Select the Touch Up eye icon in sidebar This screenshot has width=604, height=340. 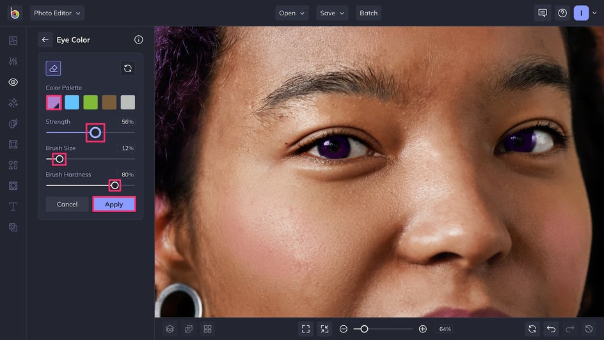click(x=13, y=82)
